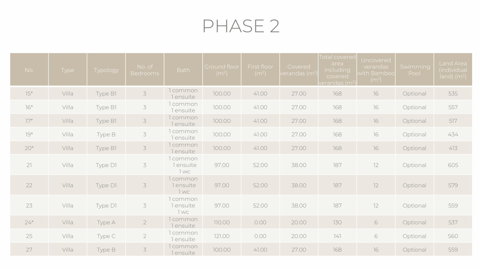Select the total covered area value 141
Viewport: 480px width, 269px height.
(337, 236)
